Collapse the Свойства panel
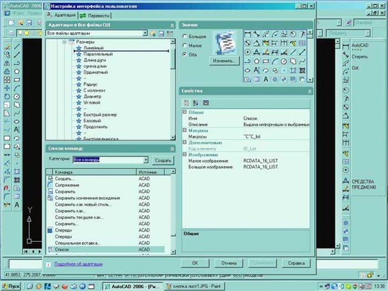The width and height of the screenshot is (388, 291). click(310, 92)
